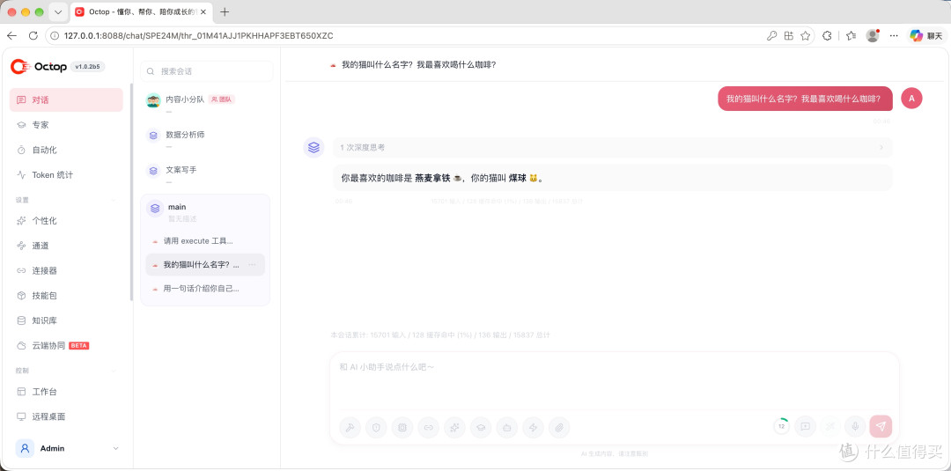The image size is (951, 471).
Task: Click the sparkles icon in composer toolbar
Action: pyautogui.click(x=454, y=427)
